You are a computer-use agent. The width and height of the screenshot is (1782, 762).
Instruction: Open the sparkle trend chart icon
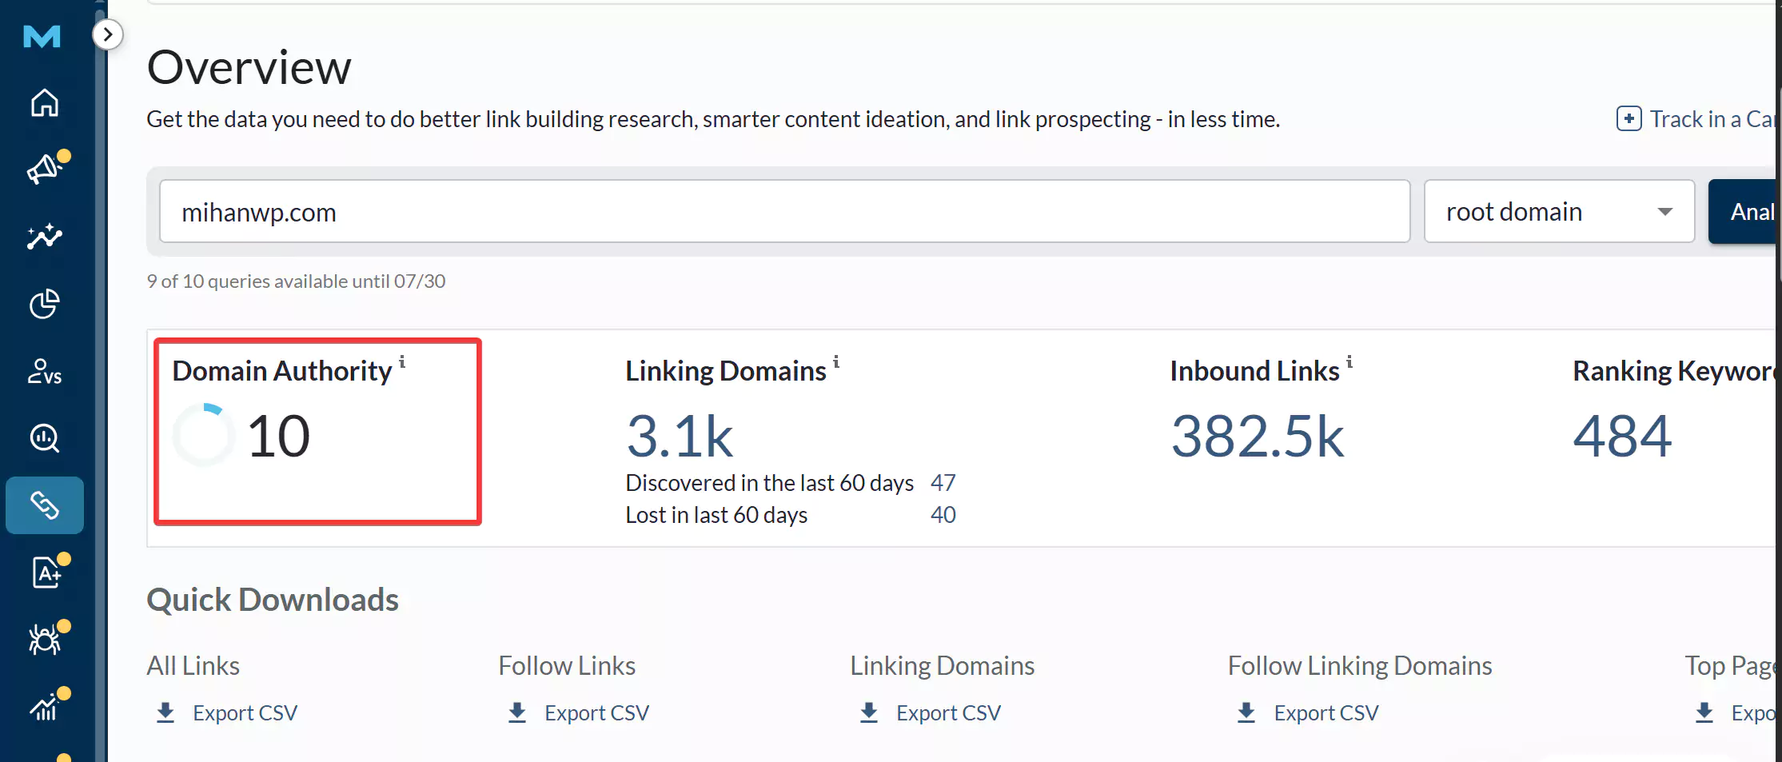point(45,237)
